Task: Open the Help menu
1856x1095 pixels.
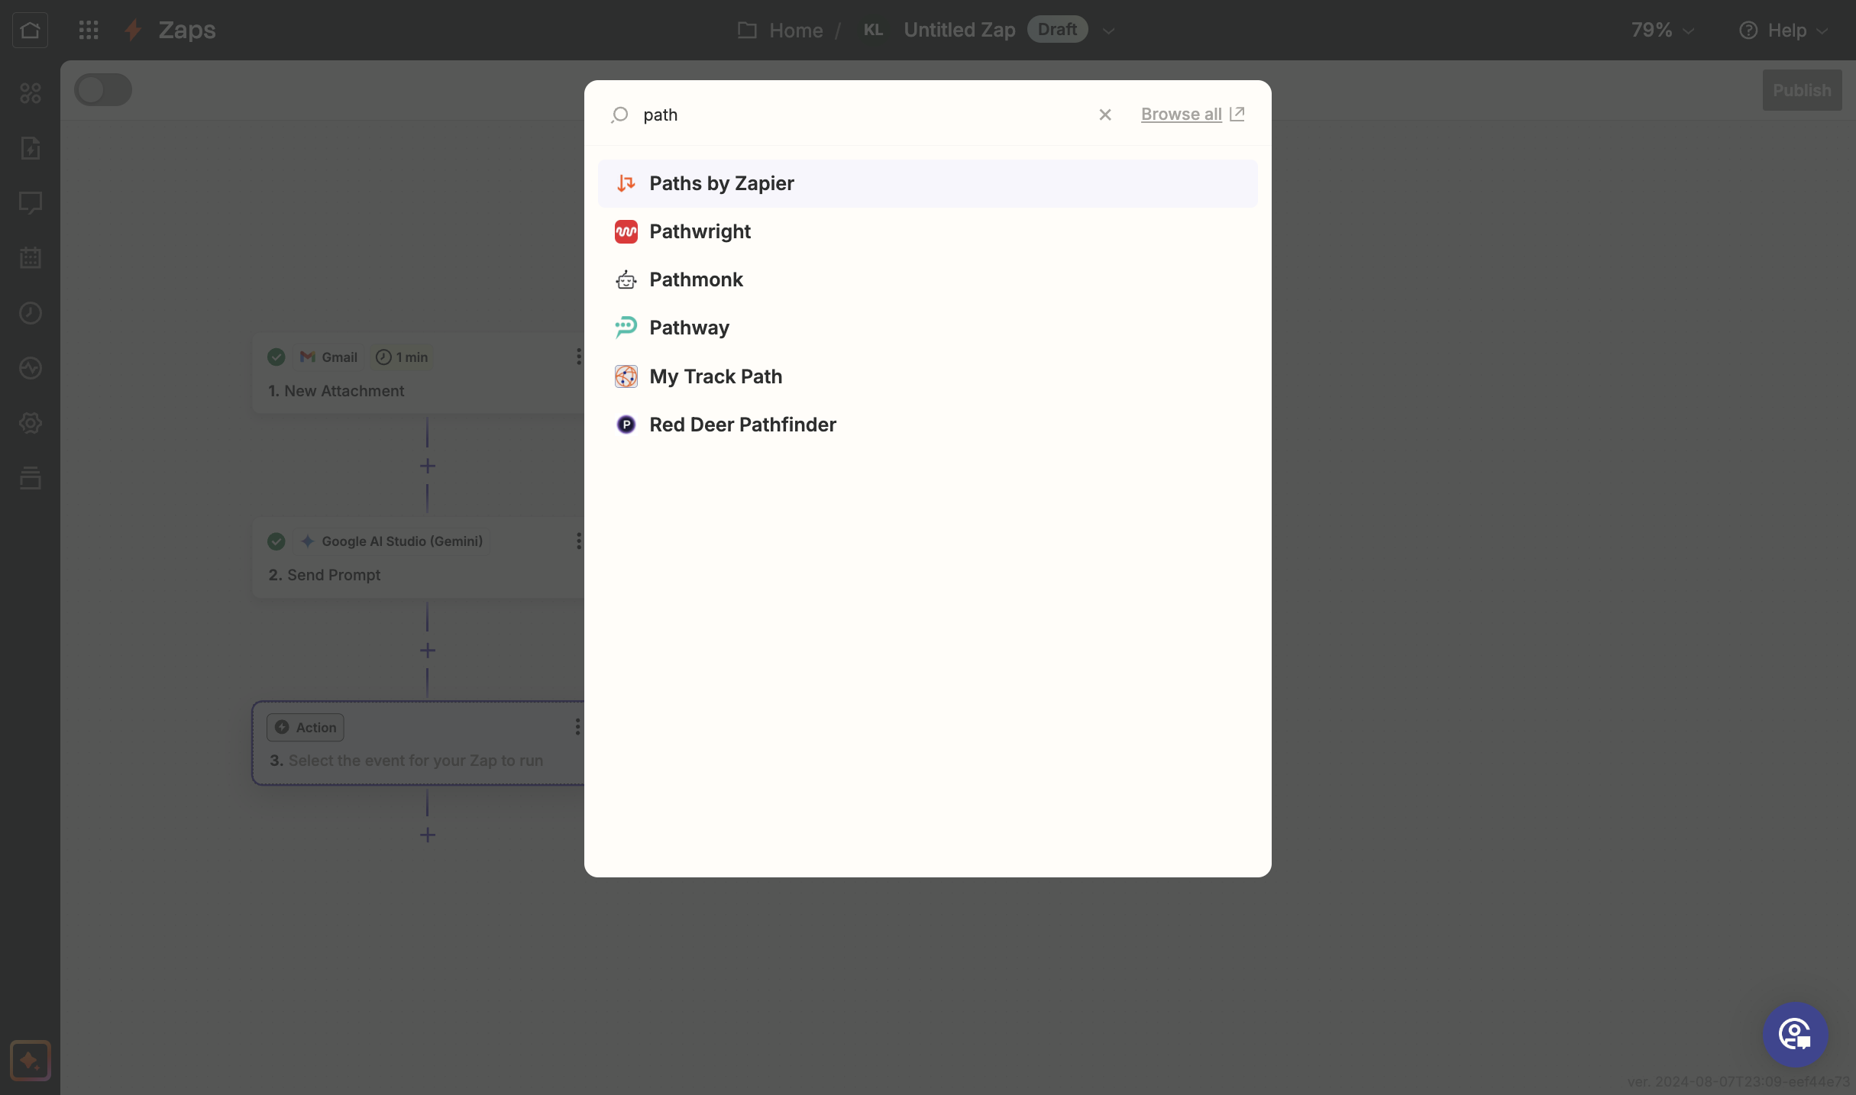Action: click(1783, 30)
